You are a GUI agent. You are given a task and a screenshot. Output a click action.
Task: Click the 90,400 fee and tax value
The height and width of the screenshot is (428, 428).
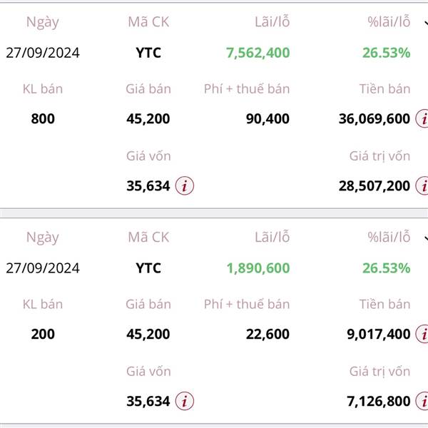pyautogui.click(x=267, y=118)
